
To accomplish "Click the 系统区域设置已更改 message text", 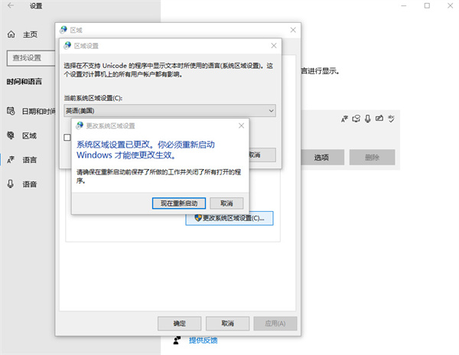I will pyautogui.click(x=145, y=150).
